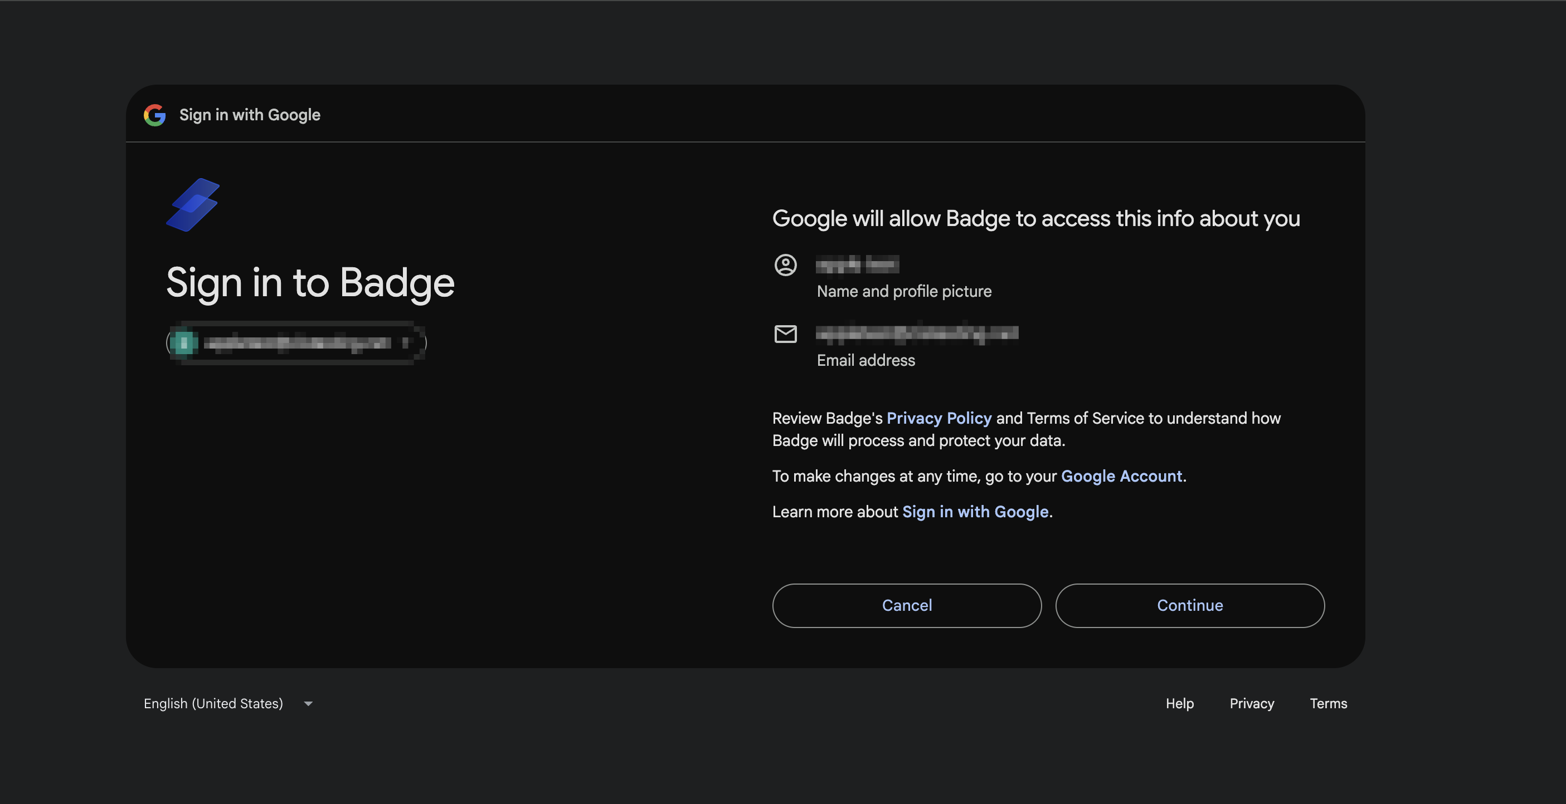Click the email envelope icon
Image resolution: width=1566 pixels, height=804 pixels.
(785, 334)
